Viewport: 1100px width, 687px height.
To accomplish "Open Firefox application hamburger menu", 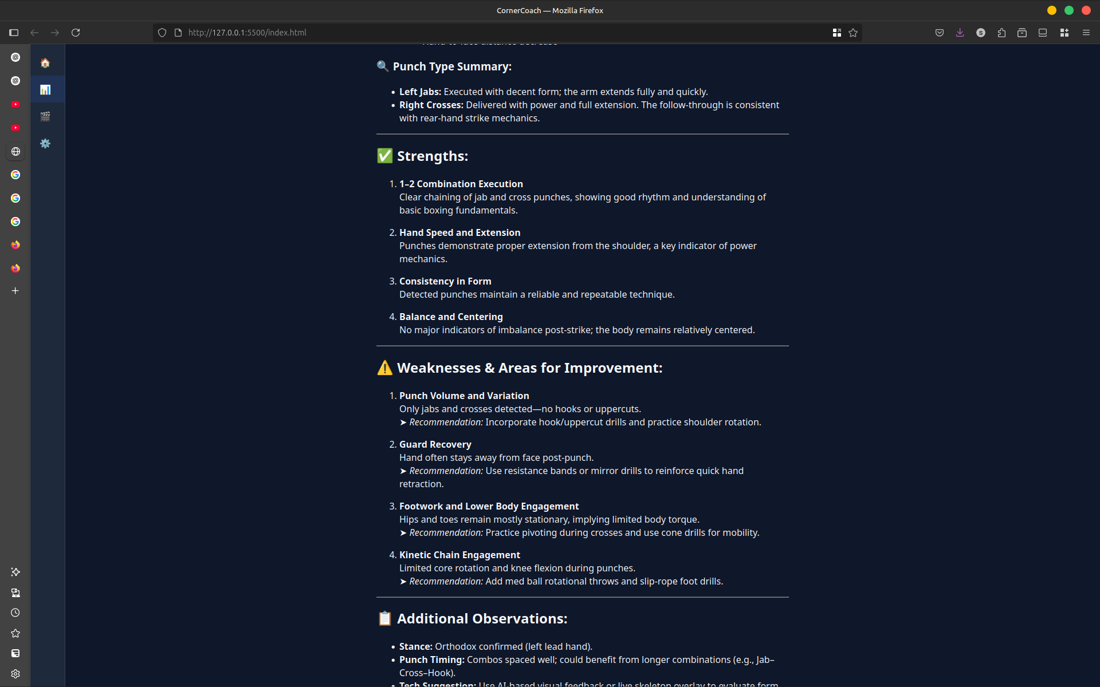I will [1086, 33].
